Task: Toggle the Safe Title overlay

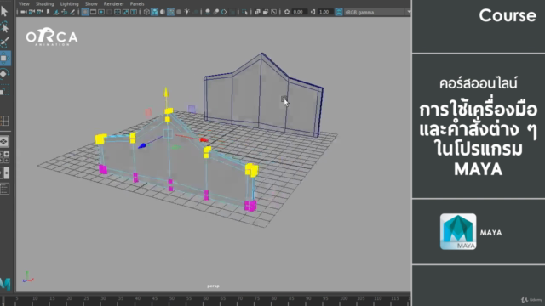Action: 134,12
